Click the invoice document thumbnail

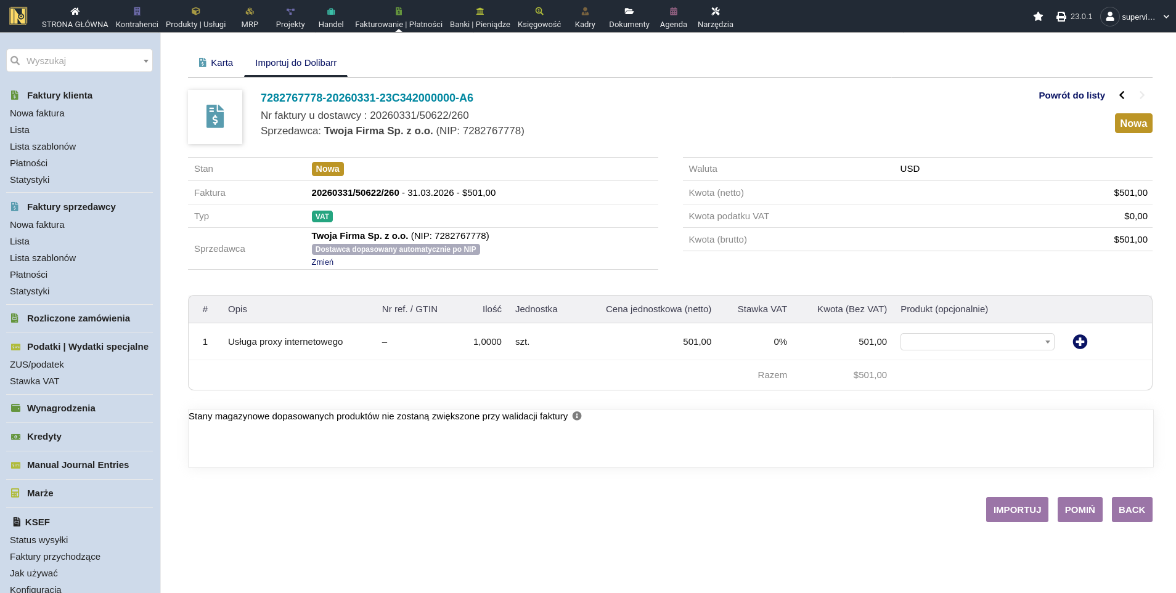coord(215,117)
